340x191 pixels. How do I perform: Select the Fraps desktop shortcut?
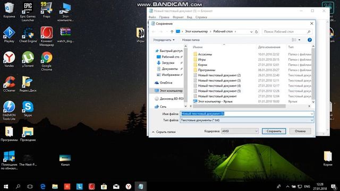(46, 10)
